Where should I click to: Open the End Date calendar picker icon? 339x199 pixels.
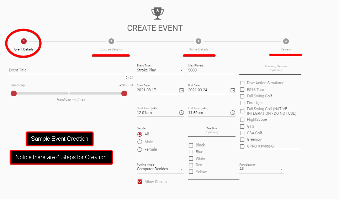(x=233, y=90)
